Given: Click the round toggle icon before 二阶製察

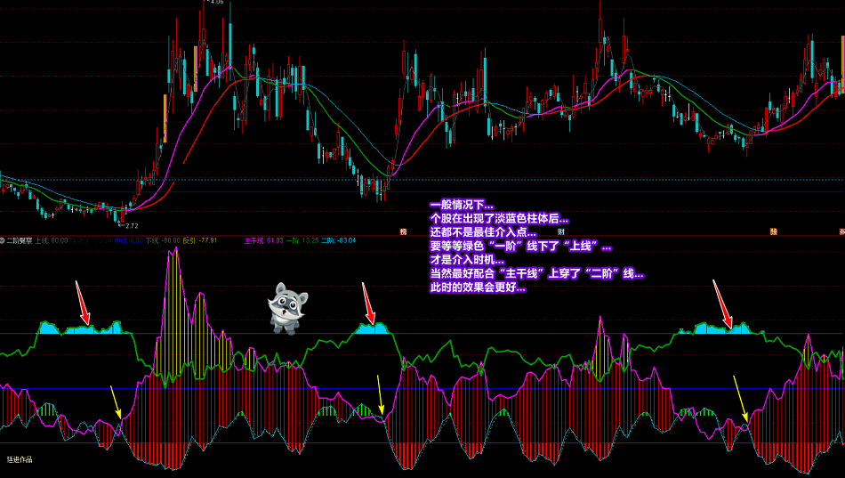Looking at the screenshot, I should [2, 240].
